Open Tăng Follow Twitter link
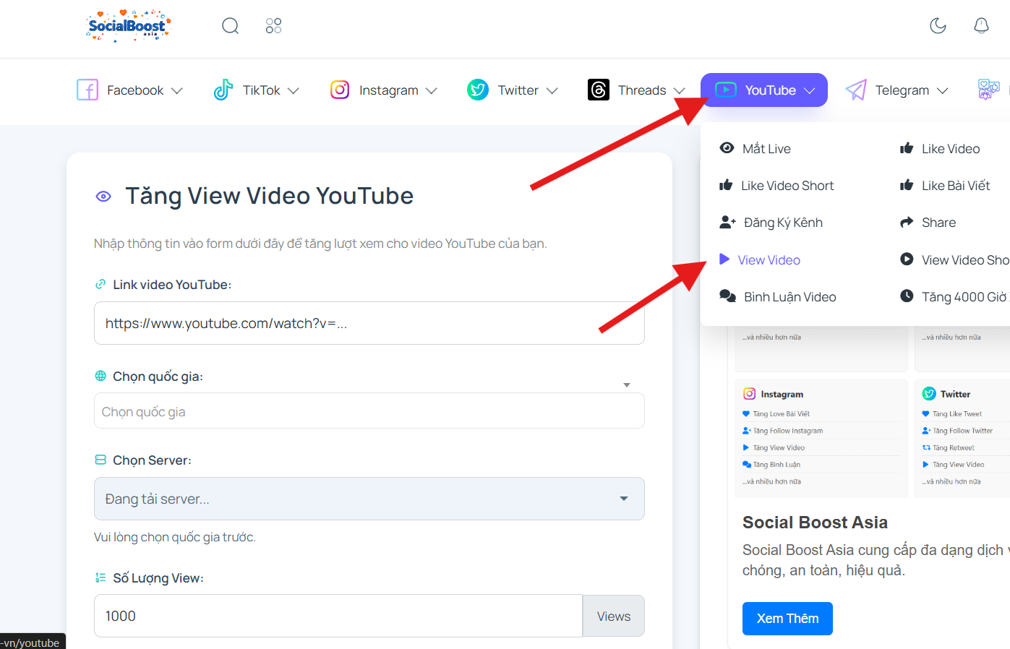 (963, 431)
